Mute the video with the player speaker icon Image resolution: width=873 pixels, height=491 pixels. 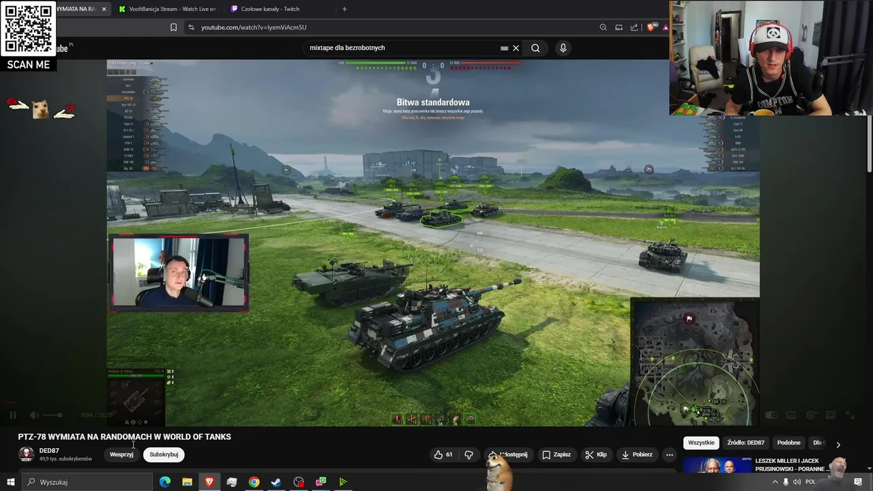point(34,415)
